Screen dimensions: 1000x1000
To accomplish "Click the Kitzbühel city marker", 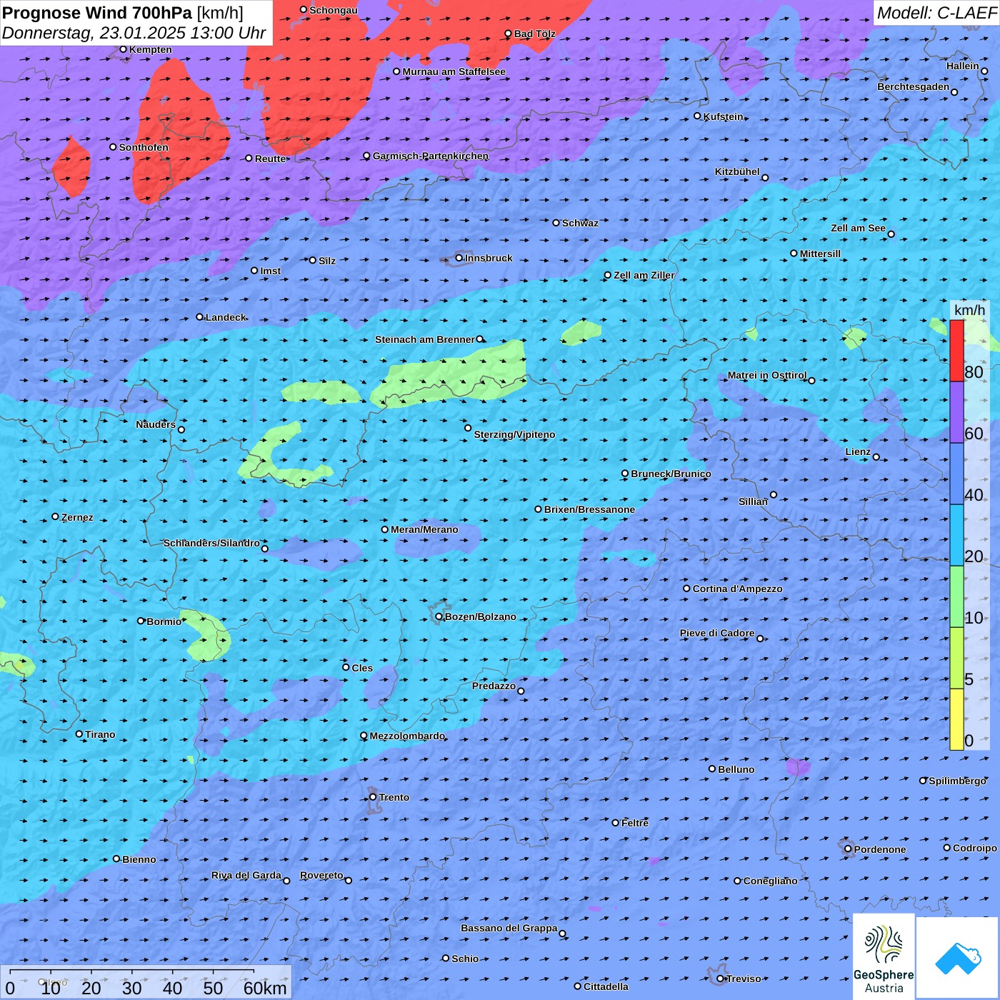I will point(765,178).
